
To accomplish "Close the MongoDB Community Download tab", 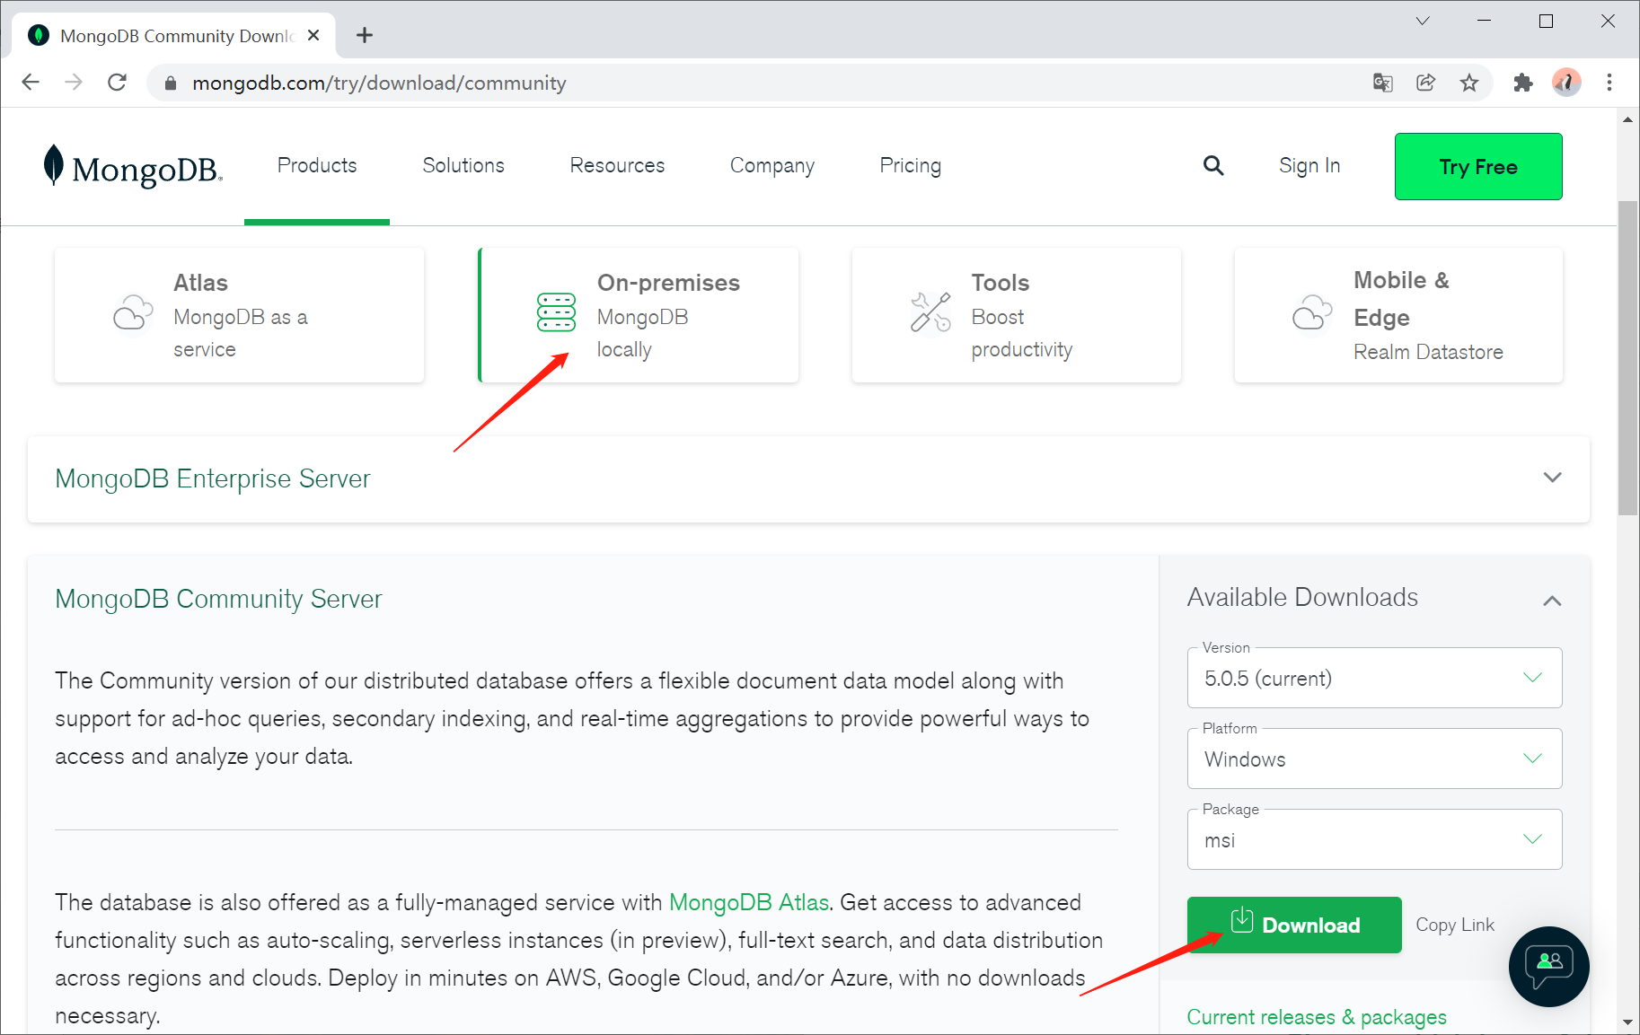I will [313, 35].
